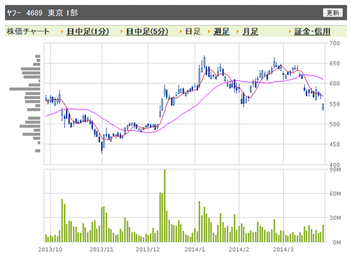Click the 2013/10 date axis label

tap(50, 250)
